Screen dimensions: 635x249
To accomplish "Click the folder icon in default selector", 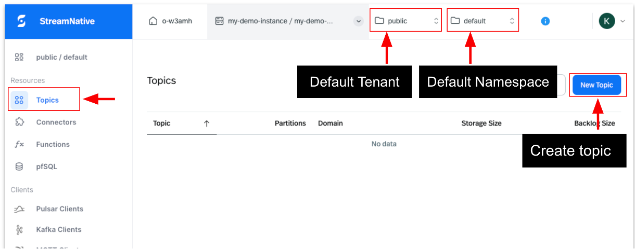I will coord(455,21).
